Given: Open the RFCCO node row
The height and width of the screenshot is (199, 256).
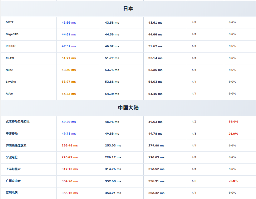Looking at the screenshot, I should tap(11, 46).
